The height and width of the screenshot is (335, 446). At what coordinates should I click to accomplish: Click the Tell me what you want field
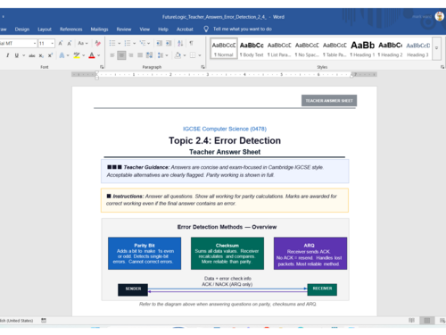[243, 29]
